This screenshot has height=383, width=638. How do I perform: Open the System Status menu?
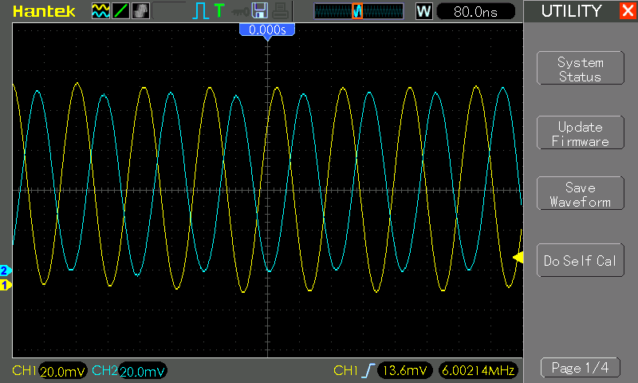click(x=580, y=69)
